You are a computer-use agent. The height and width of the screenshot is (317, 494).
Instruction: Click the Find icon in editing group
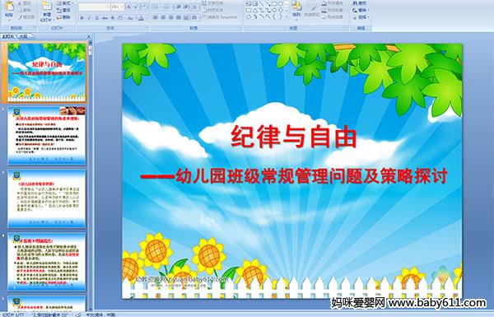pos(360,2)
